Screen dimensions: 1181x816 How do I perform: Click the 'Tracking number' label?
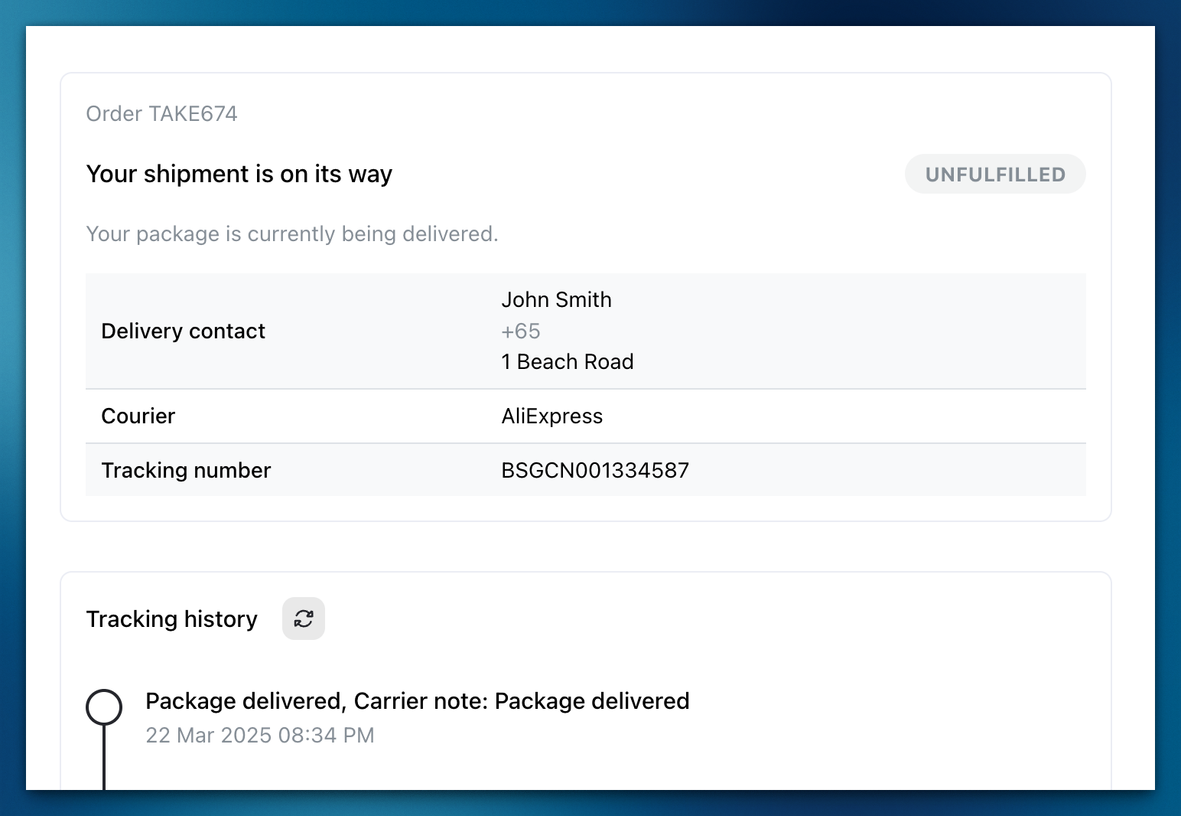186,471
